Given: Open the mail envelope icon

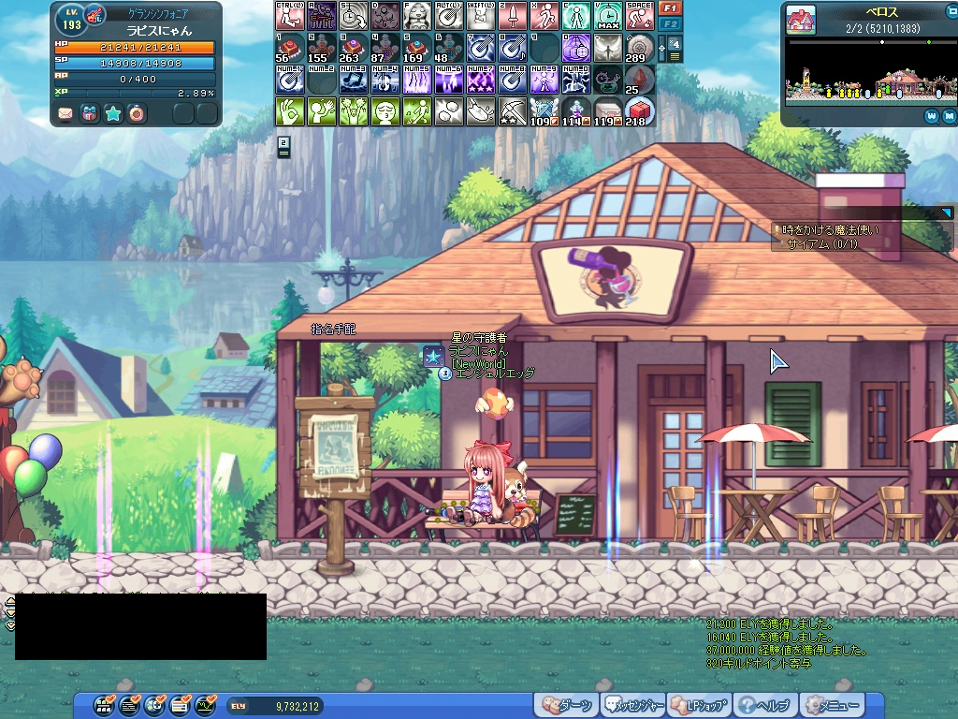Looking at the screenshot, I should pyautogui.click(x=65, y=113).
